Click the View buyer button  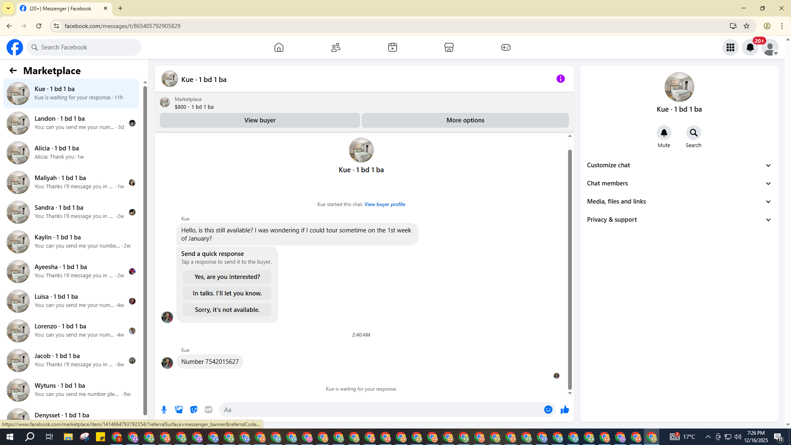260,120
